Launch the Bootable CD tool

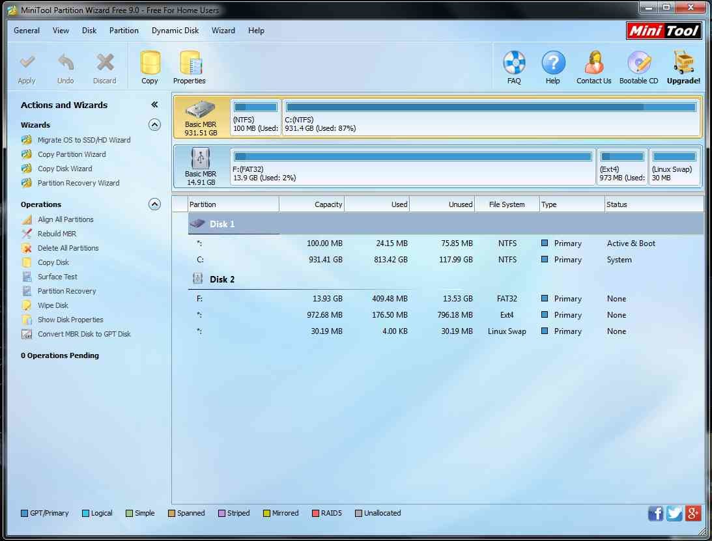[x=638, y=62]
